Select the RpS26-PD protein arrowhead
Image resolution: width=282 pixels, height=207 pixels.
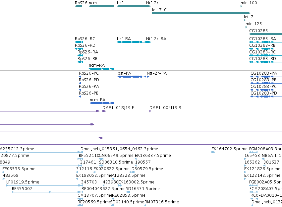(80, 83)
